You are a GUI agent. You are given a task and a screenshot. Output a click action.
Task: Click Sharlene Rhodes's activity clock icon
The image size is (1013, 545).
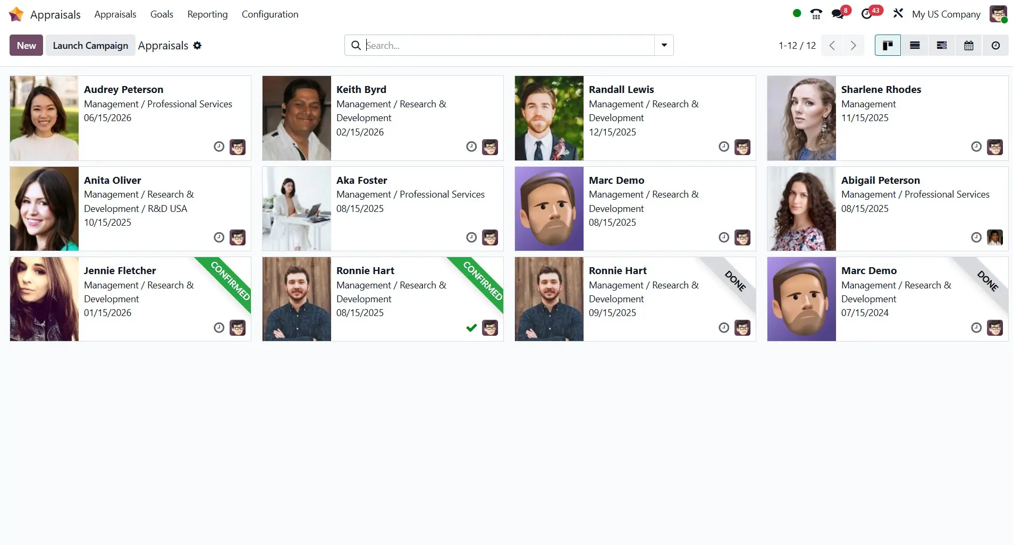(x=976, y=147)
